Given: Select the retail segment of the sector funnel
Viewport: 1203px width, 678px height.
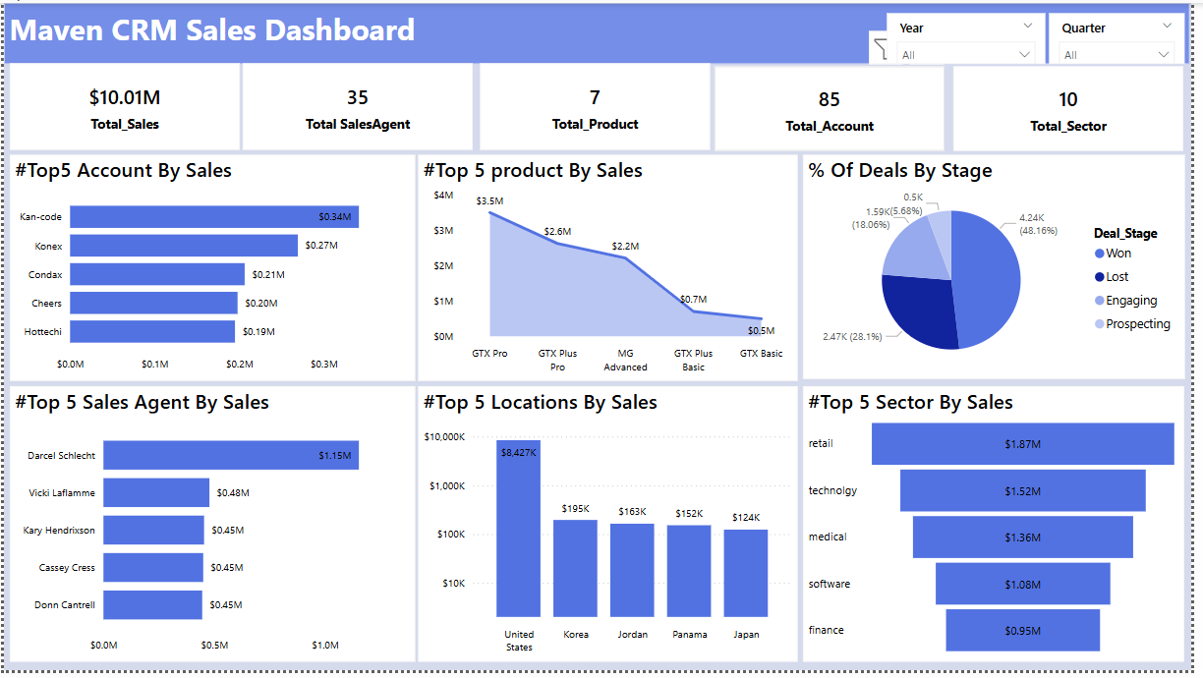Looking at the screenshot, I should [1022, 444].
